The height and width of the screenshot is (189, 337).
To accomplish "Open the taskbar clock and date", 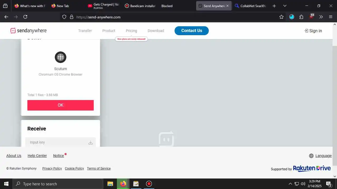I will (315, 184).
